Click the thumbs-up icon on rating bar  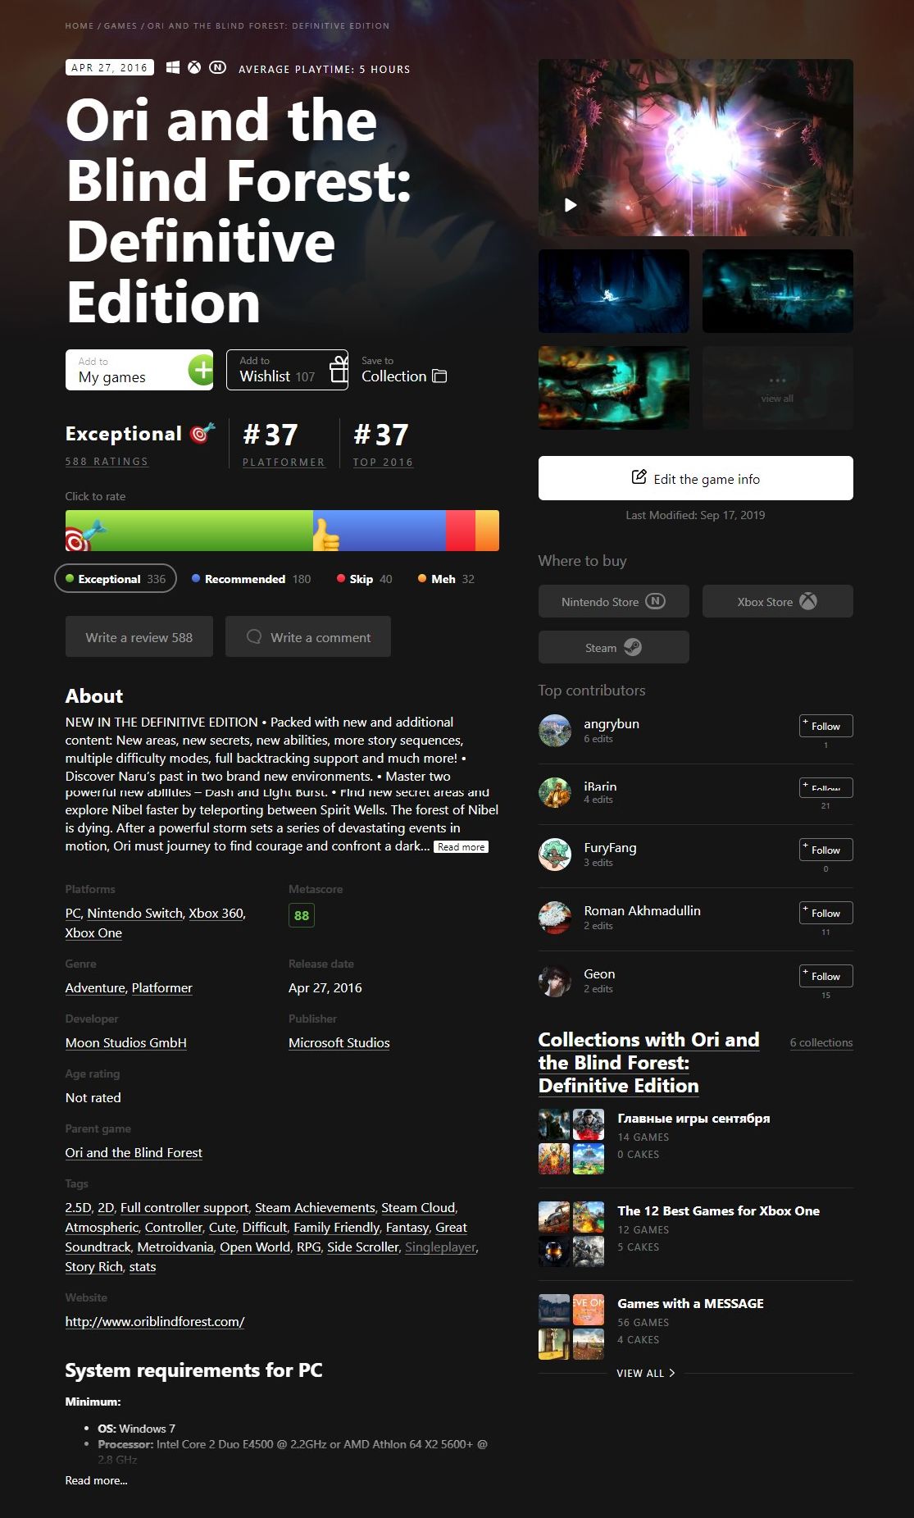pos(325,535)
